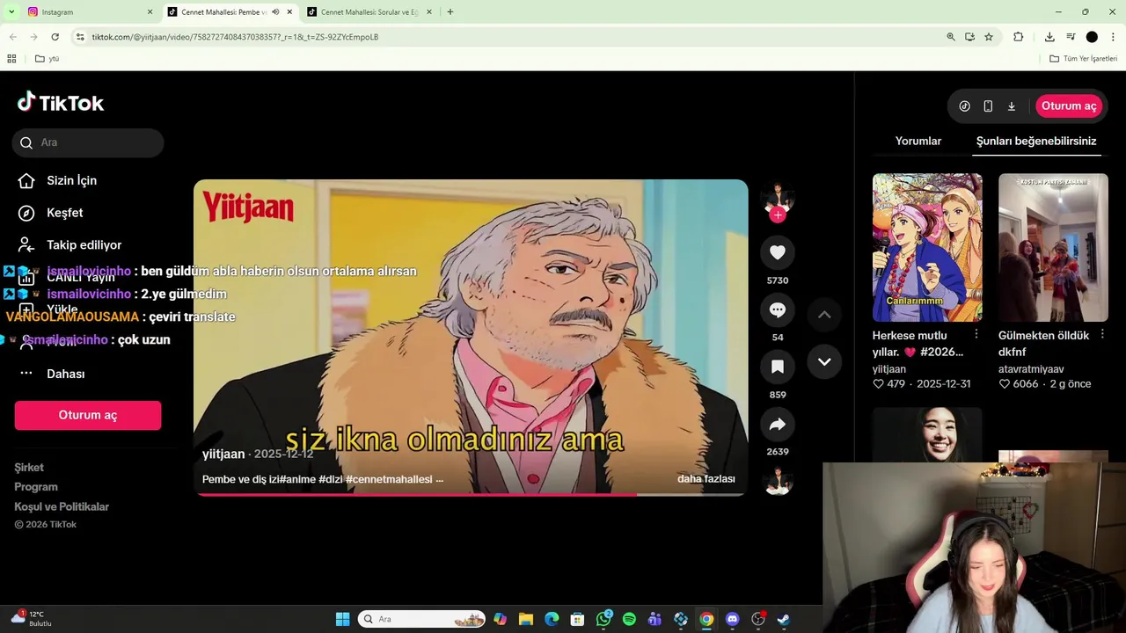Click the sidebar Oturum aç button
Viewport: 1126px width, 633px height.
coord(88,415)
